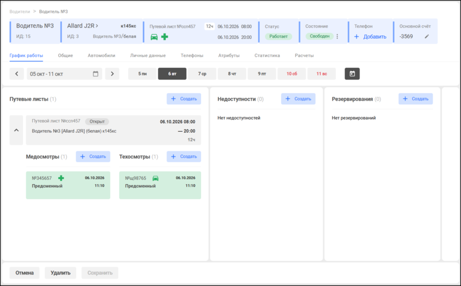Go to previous week with left arrow
The height and width of the screenshot is (286, 461).
click(x=17, y=74)
